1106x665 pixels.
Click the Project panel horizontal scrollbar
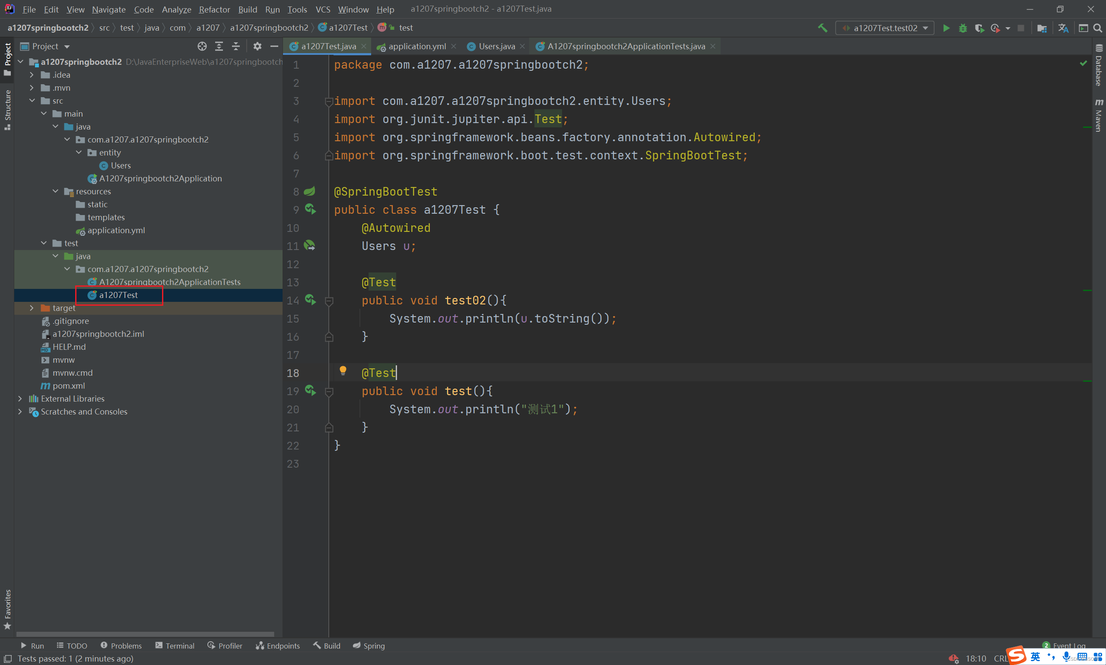point(145,634)
